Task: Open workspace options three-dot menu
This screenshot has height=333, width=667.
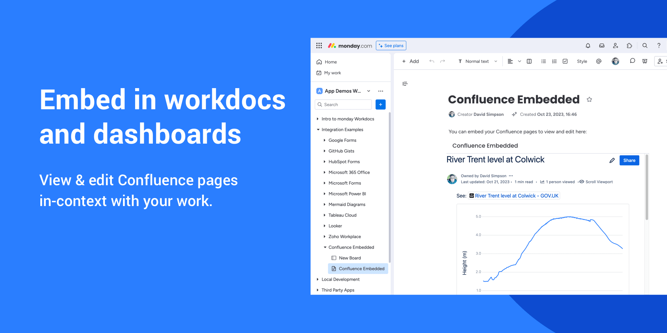Action: click(x=381, y=91)
